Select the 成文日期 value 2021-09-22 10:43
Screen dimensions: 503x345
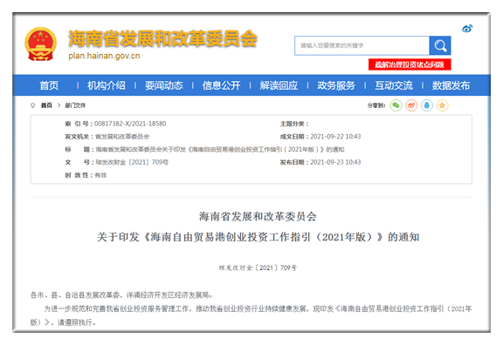point(335,137)
